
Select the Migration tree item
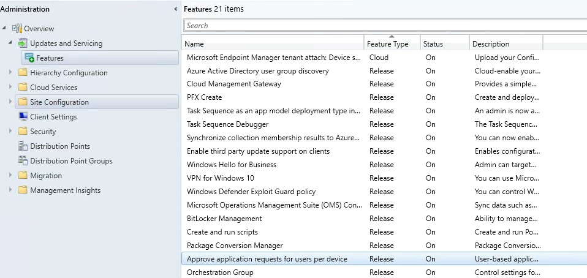(x=46, y=175)
